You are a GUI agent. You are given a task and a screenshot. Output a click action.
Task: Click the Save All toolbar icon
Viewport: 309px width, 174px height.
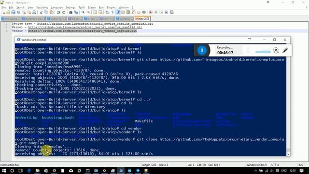18,12
